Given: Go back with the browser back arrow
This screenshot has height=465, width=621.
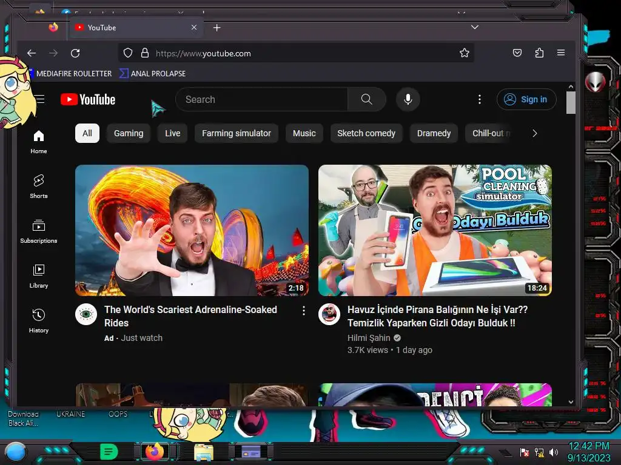Looking at the screenshot, I should [32, 53].
